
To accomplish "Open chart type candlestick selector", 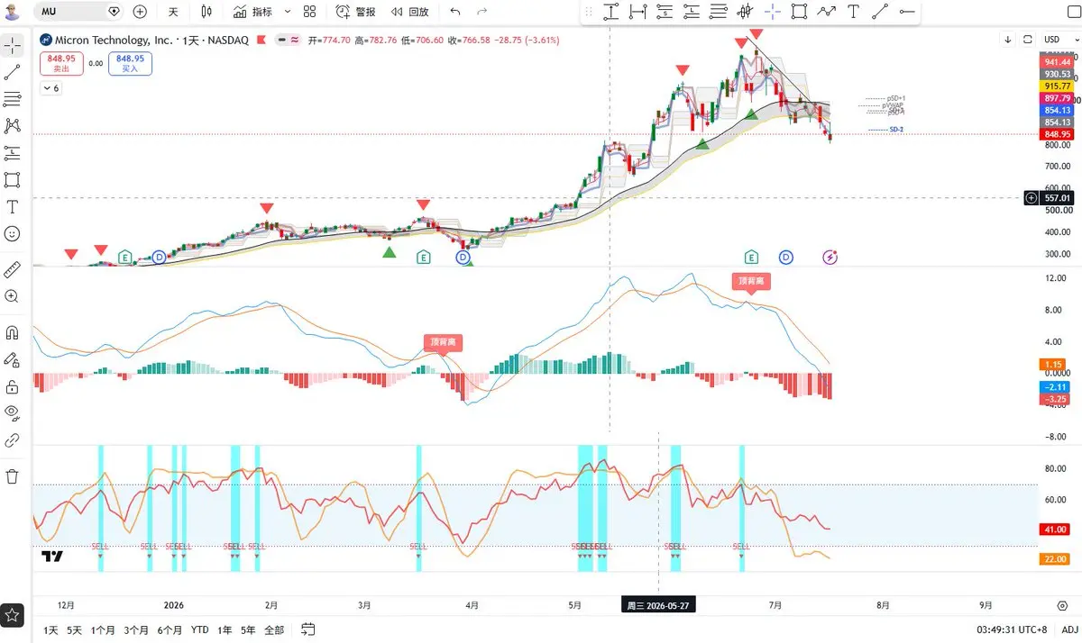I will click(206, 12).
